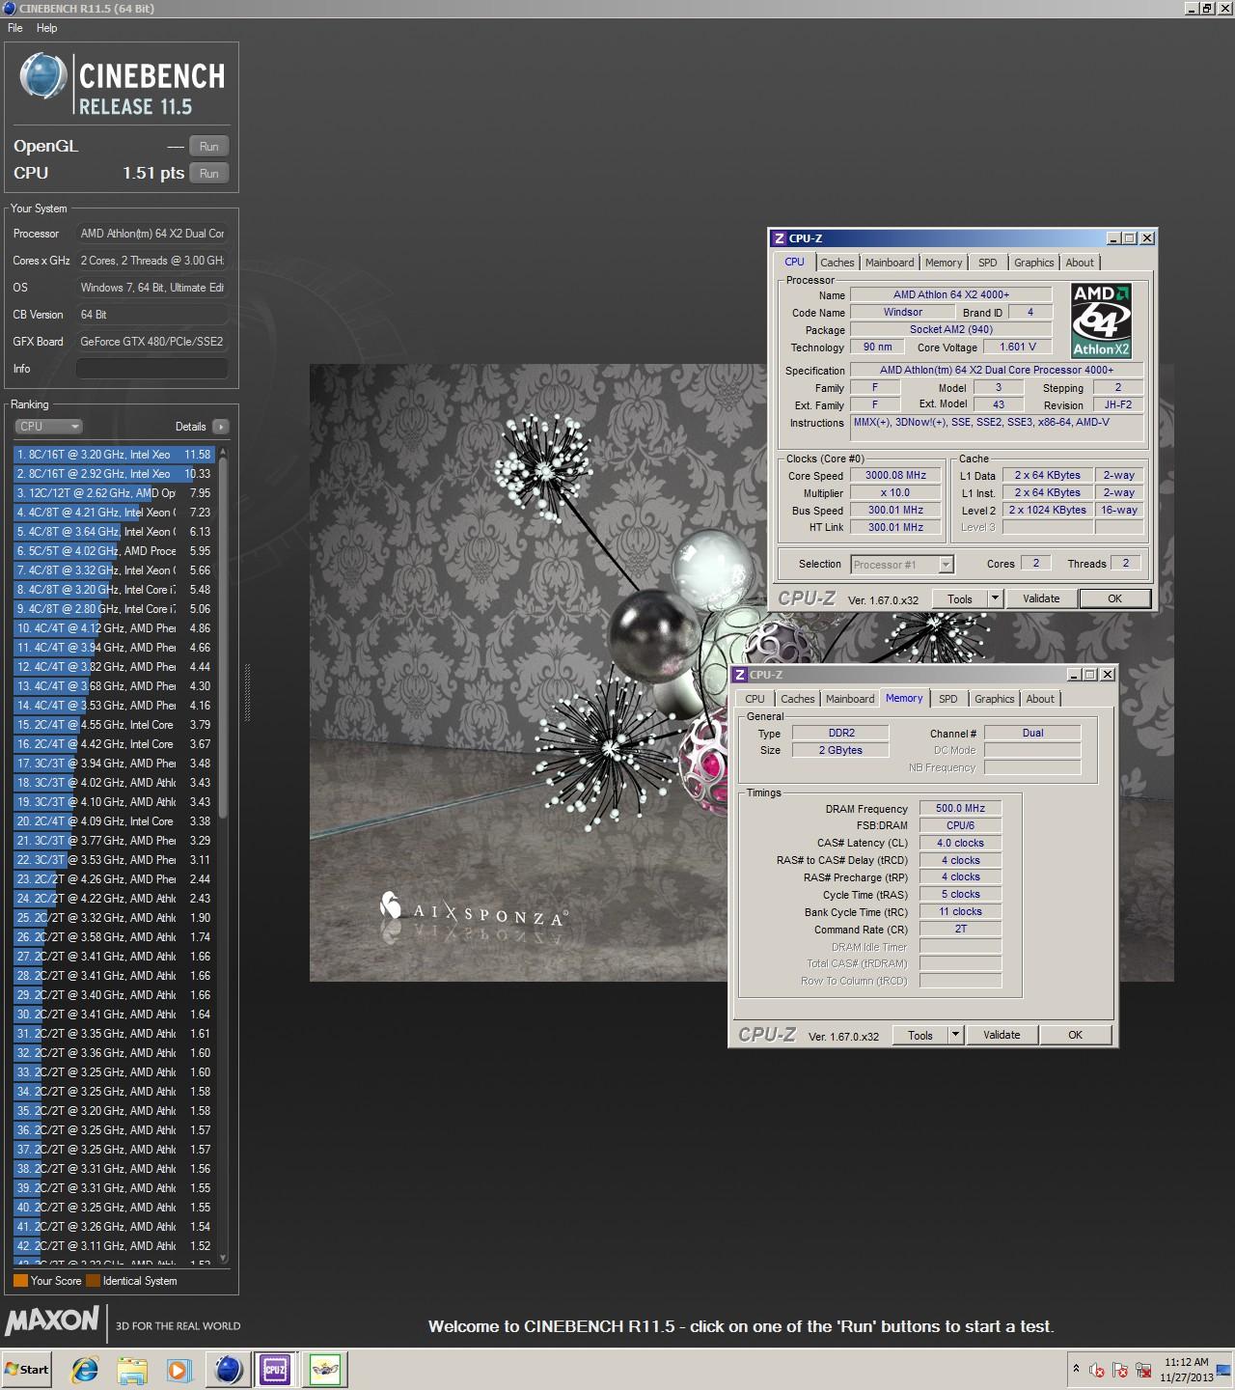Click the Info input field
This screenshot has height=1390, width=1235.
tap(152, 369)
